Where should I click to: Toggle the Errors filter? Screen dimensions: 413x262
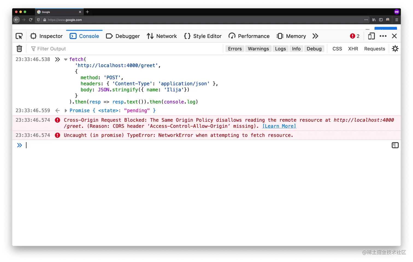click(235, 49)
